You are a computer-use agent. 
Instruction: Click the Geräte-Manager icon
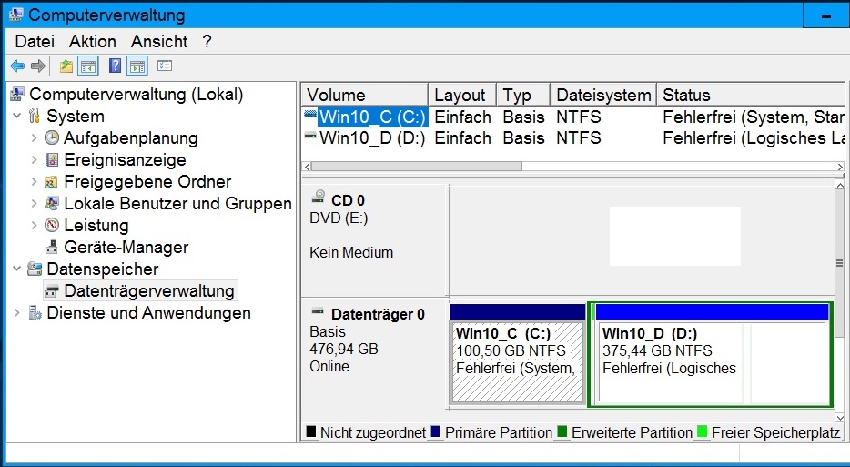pos(52,248)
